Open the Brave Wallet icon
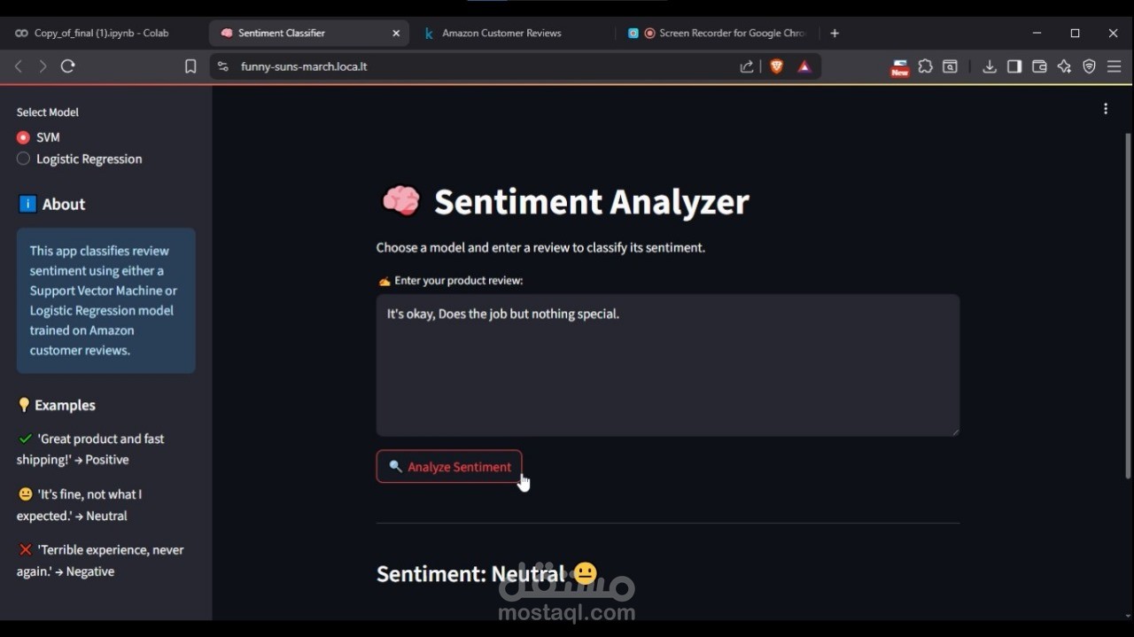 pos(1039,66)
